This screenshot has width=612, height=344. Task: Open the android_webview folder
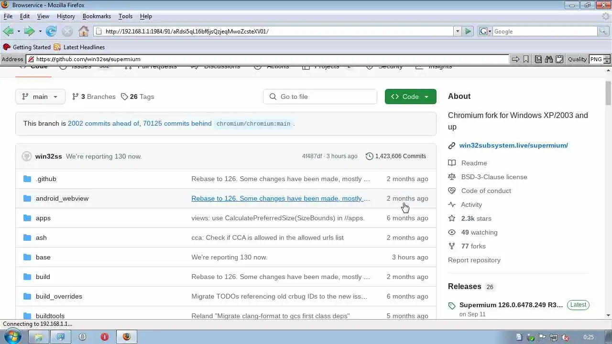point(62,198)
